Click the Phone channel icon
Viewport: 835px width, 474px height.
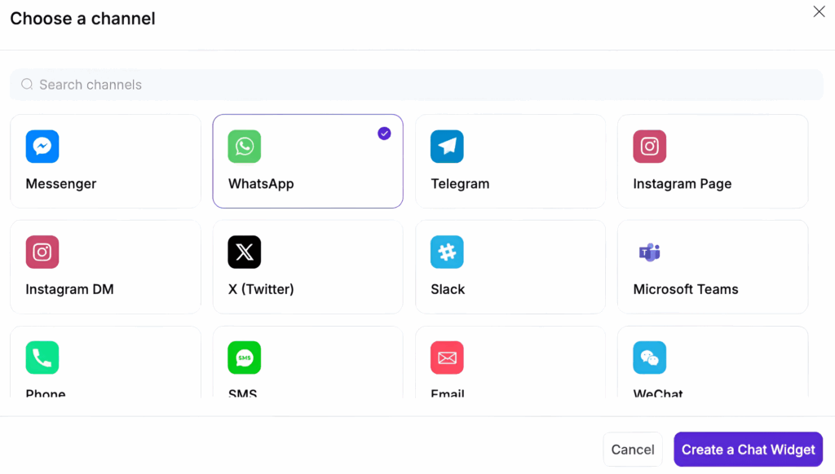coord(42,358)
